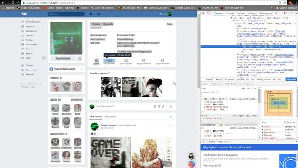Click crossed-out color swatch in a rule
This screenshot has height=168, width=298.
click(214, 131)
